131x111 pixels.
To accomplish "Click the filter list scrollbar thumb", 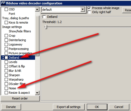I will coord(37,36).
